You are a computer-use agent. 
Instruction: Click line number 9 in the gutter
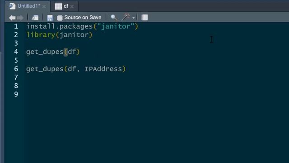coord(16,94)
